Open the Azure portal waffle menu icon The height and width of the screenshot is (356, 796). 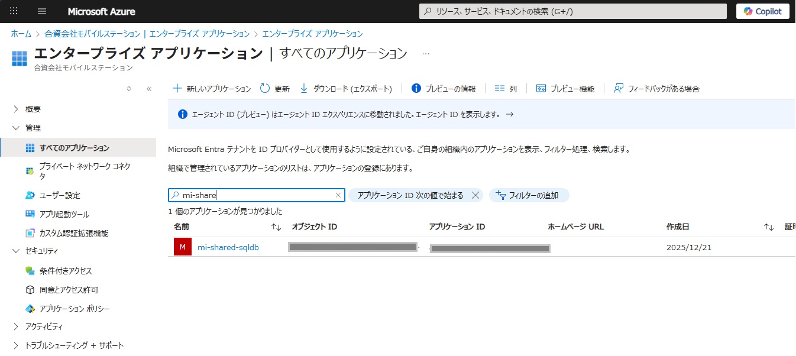click(14, 11)
